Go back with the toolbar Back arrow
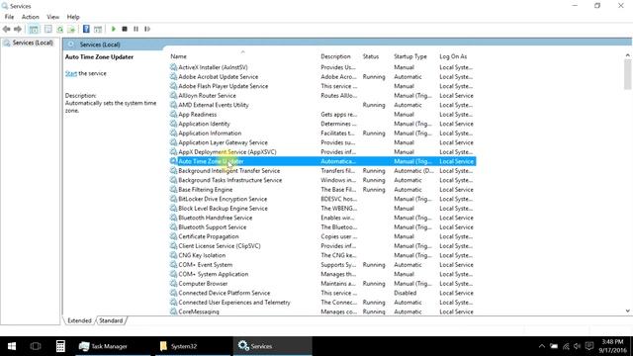 pyautogui.click(x=7, y=29)
